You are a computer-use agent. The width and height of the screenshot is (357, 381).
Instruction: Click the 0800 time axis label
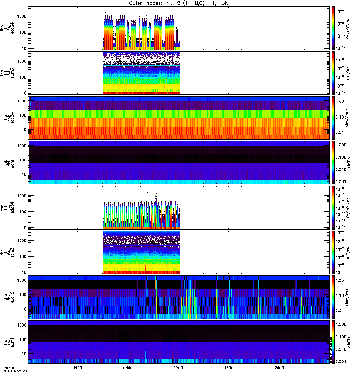[128, 367]
